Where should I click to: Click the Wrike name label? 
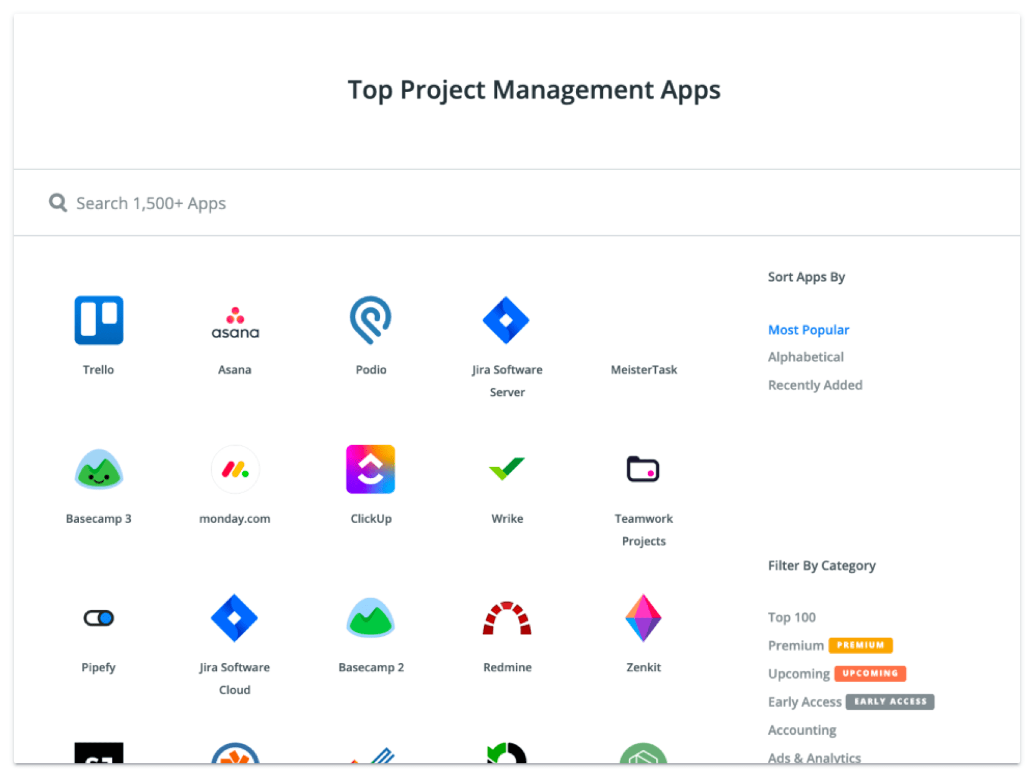(507, 519)
